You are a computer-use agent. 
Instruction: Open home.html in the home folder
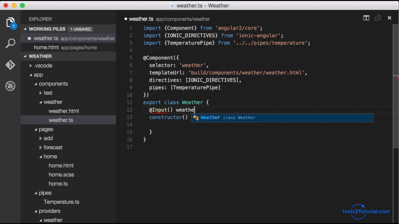pos(61,166)
